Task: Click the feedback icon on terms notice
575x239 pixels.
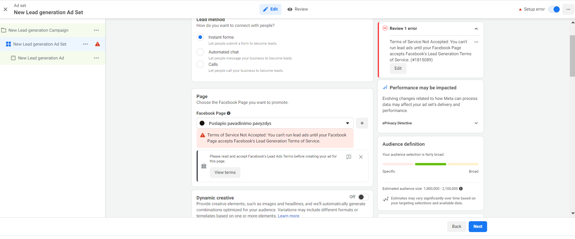Action: click(349, 157)
